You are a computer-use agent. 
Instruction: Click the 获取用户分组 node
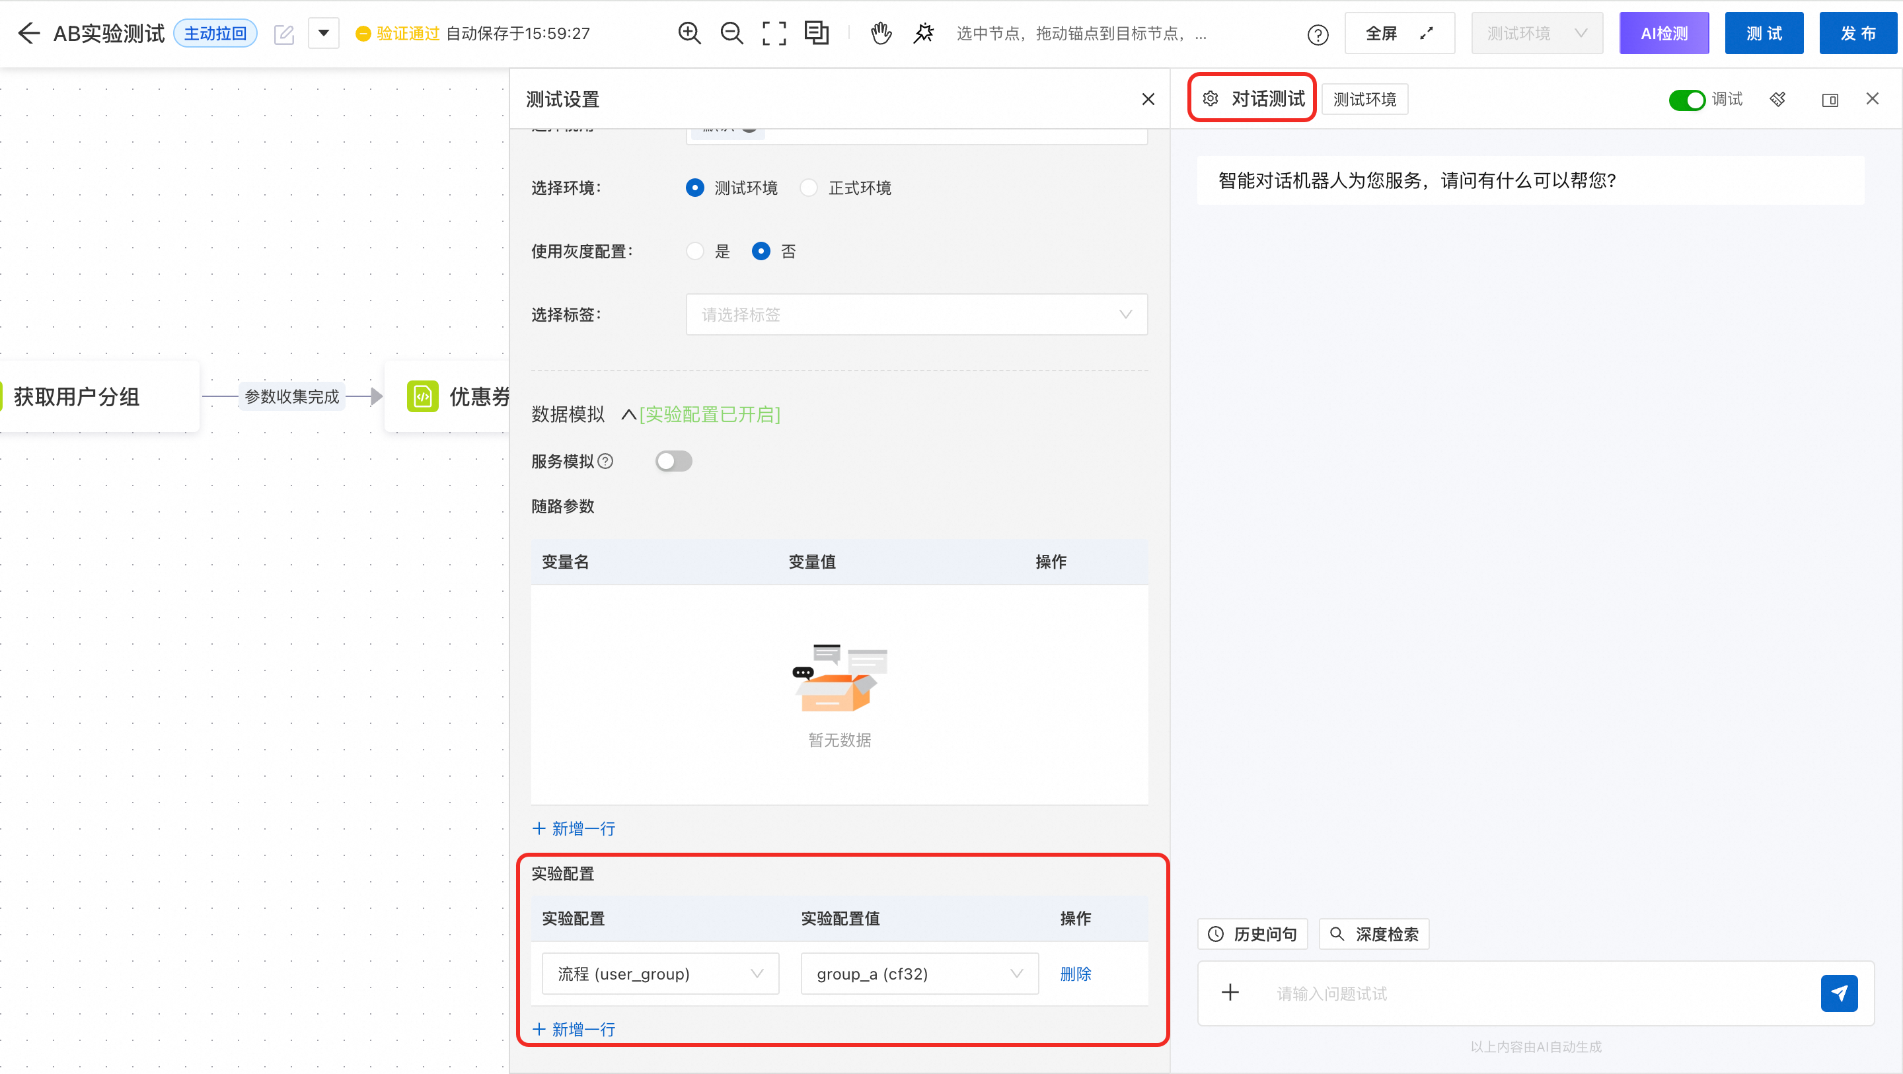tap(100, 397)
